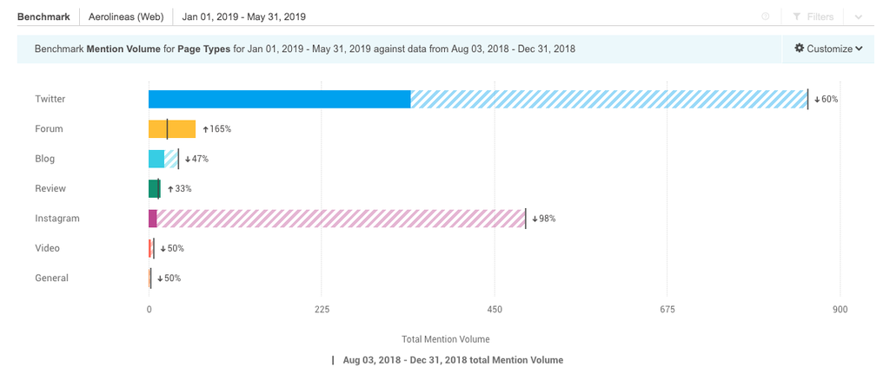Click the green Review bar

[154, 188]
